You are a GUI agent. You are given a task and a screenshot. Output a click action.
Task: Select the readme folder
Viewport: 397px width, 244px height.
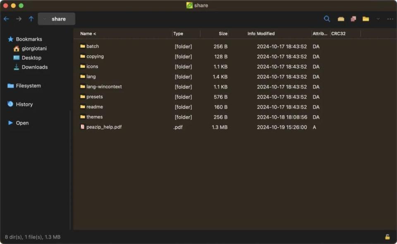click(x=94, y=107)
